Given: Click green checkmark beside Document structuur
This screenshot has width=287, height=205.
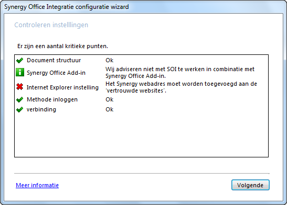Looking at the screenshot, I should (19, 60).
